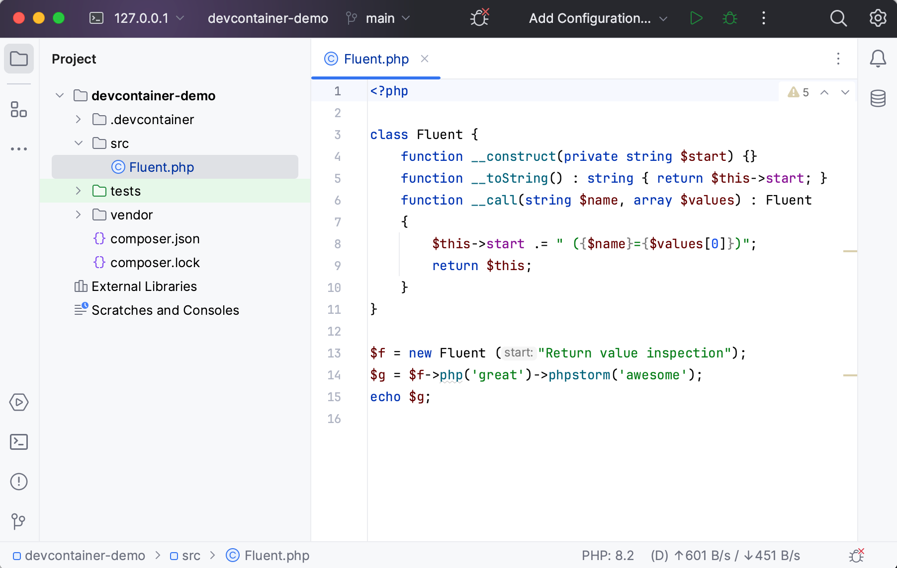Screen dimensions: 897x568
Task: Open the Structure tool window
Action: (x=19, y=110)
